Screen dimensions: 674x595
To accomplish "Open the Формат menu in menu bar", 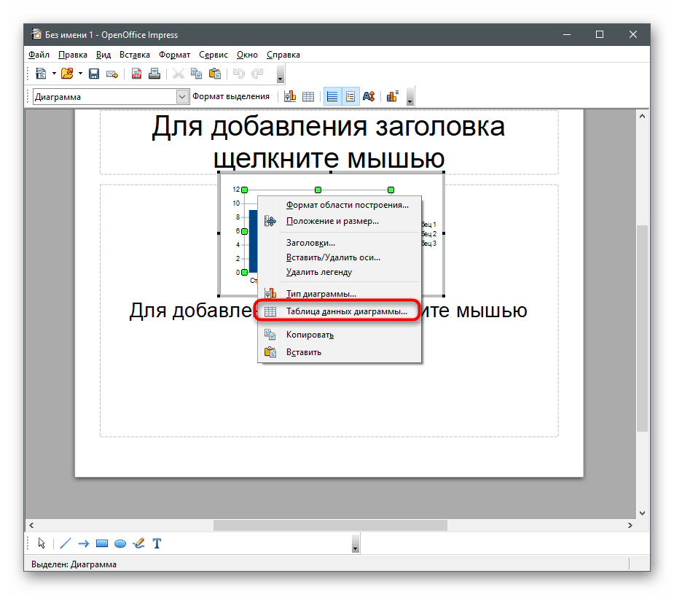I will pos(174,55).
